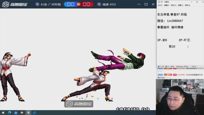This screenshot has height=115, width=204.
Task: Click the line 拳霸摇杆 摇杆维修
Action: pos(170,27)
